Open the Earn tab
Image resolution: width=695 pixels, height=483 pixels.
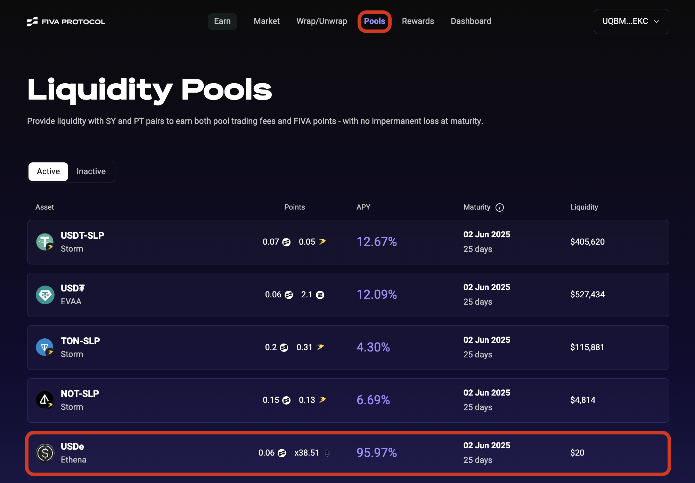click(x=222, y=21)
